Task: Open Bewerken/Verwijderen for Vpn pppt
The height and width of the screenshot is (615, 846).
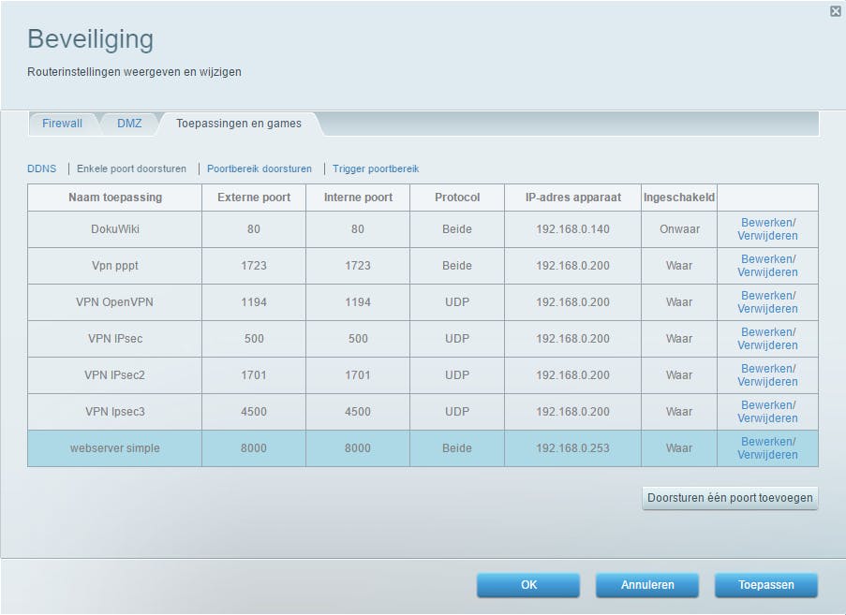Action: pyautogui.click(x=770, y=266)
